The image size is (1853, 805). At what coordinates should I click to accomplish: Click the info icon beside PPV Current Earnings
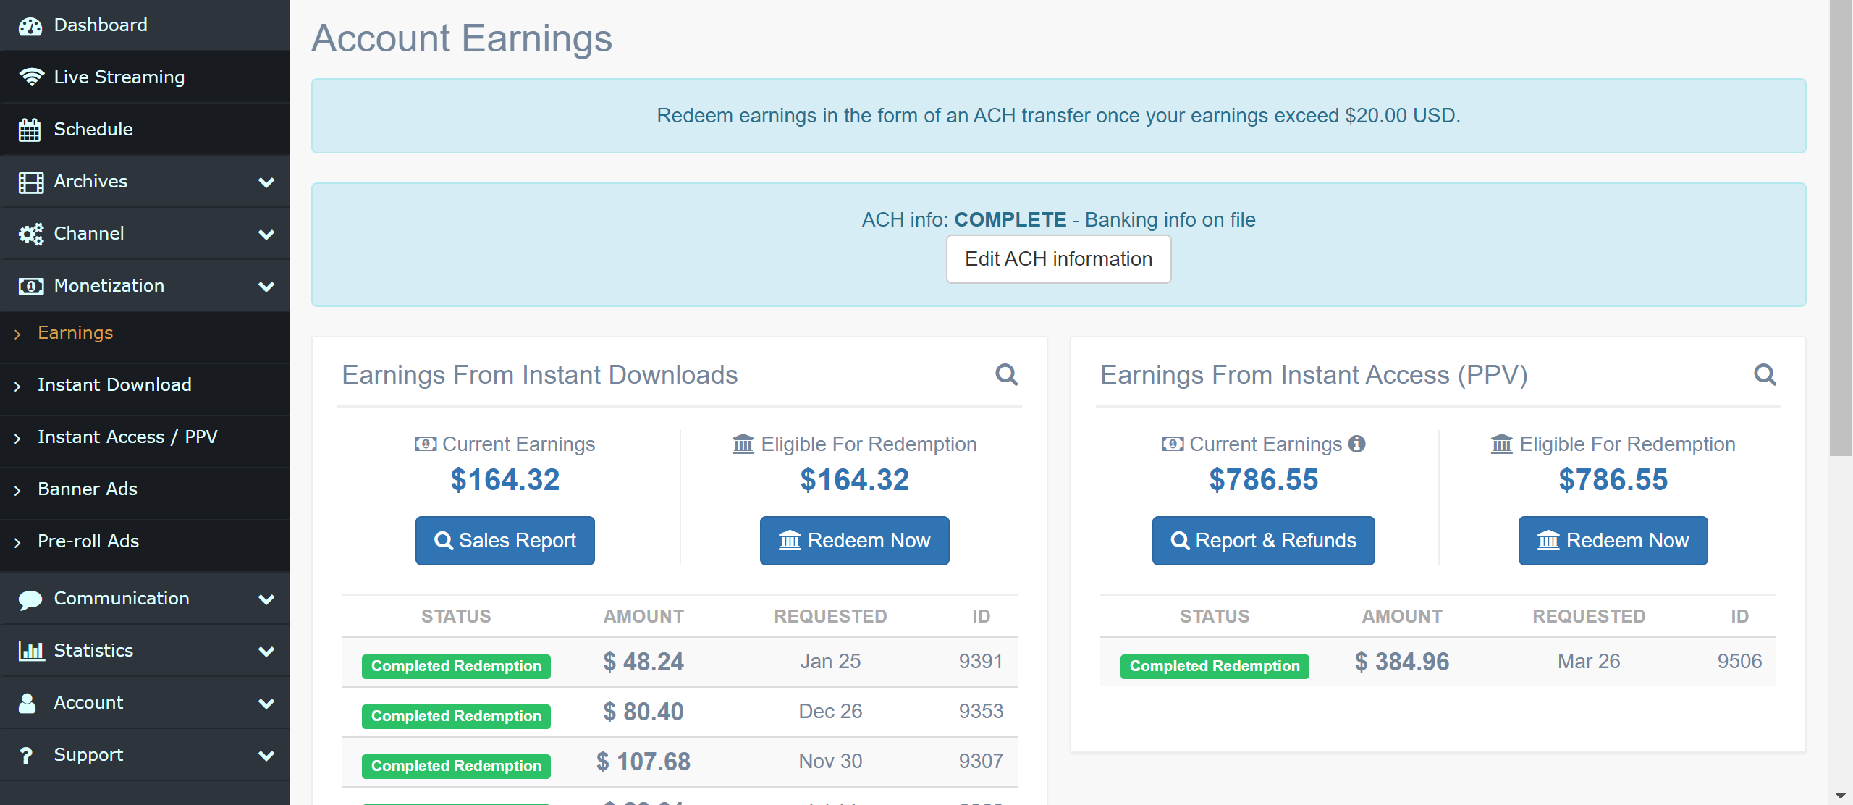coord(1357,444)
